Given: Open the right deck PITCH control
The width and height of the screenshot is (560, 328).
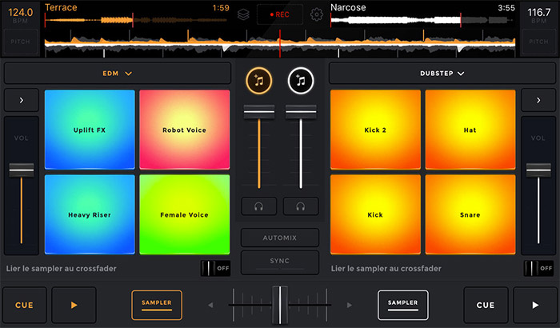Looking at the screenshot, I should click(x=538, y=42).
